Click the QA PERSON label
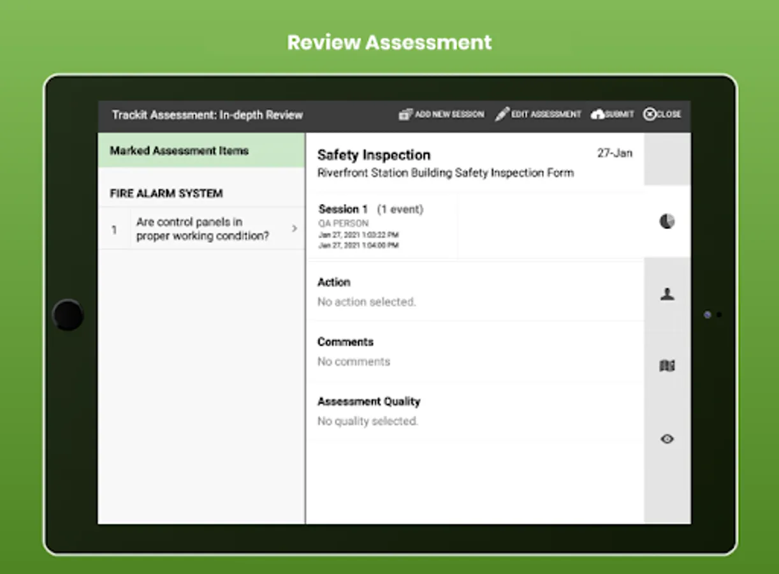 (x=344, y=224)
